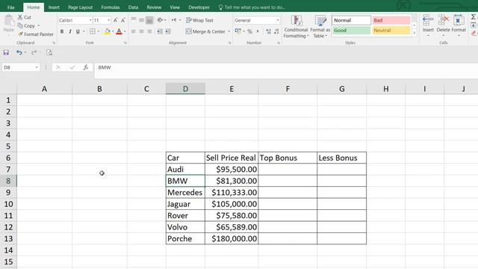Click the Insert cells icon
Viewport: 478px width, 269px height.
(x=428, y=20)
